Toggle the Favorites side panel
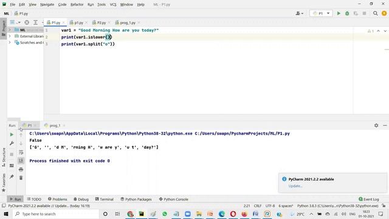The image size is (389, 219). [x=4, y=182]
